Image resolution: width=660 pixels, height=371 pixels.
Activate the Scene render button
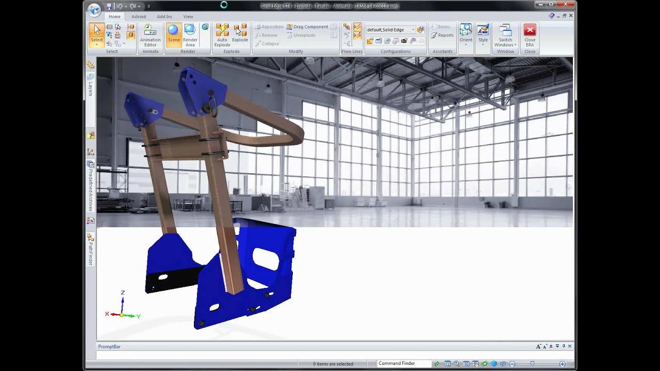tap(174, 35)
